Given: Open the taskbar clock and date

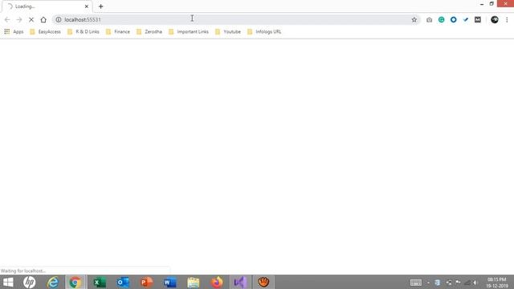Looking at the screenshot, I should click(x=497, y=283).
